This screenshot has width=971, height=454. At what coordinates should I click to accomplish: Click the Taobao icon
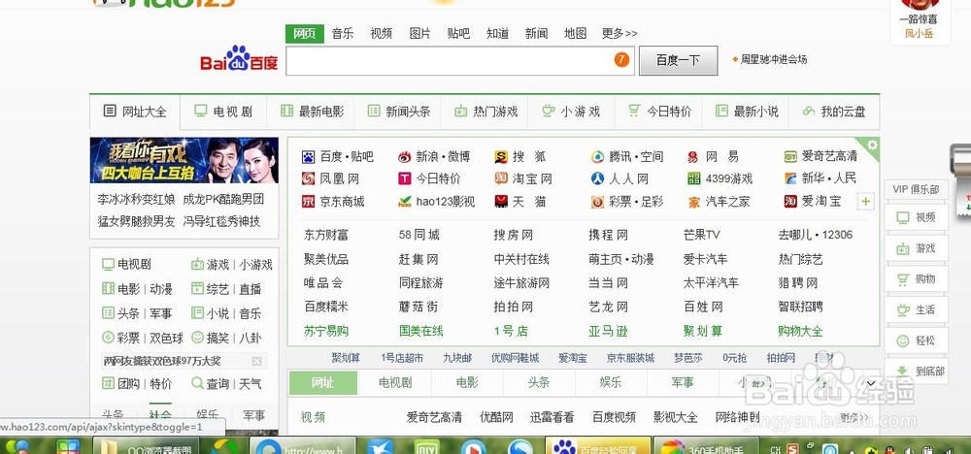(501, 178)
